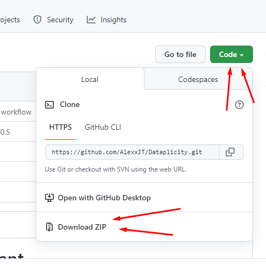Click the Security shield icon

(37, 20)
